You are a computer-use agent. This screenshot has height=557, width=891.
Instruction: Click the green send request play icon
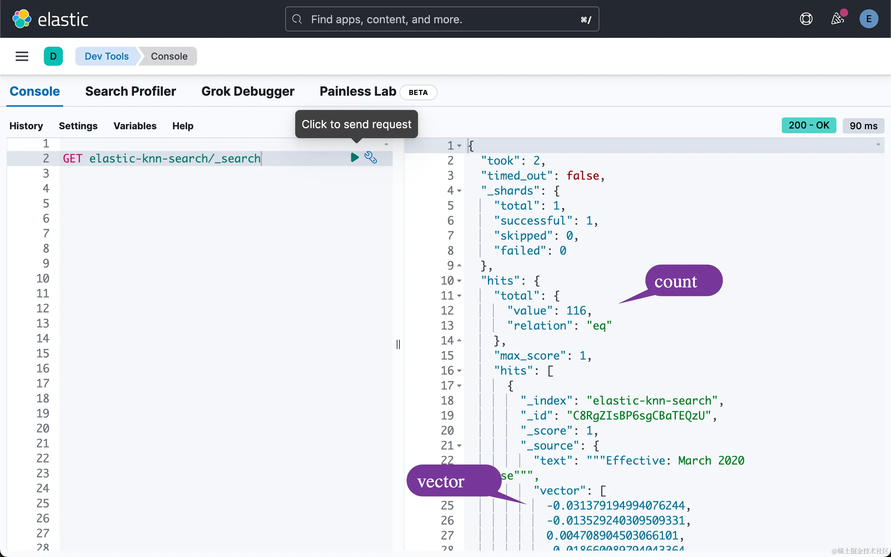pyautogui.click(x=354, y=158)
